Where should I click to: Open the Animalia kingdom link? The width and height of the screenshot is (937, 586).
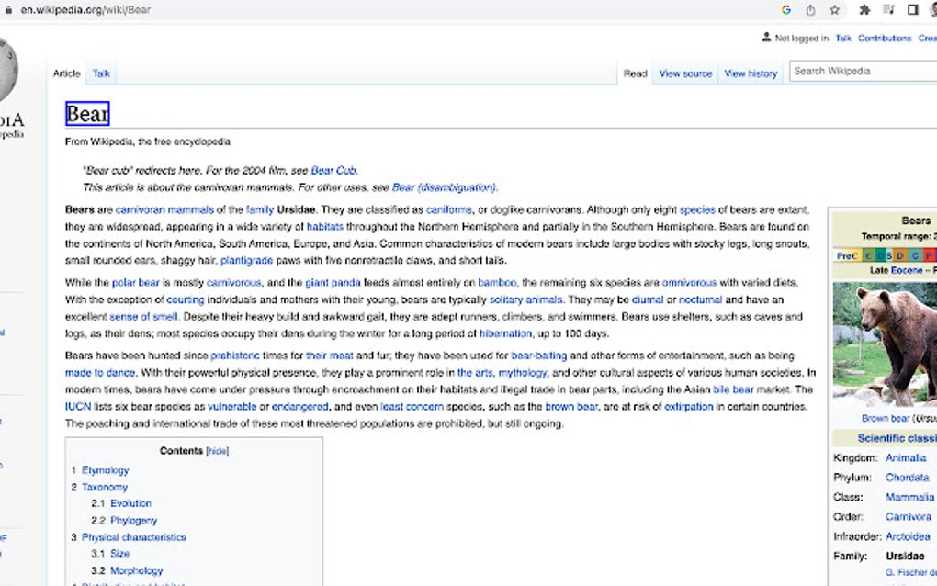click(x=906, y=458)
